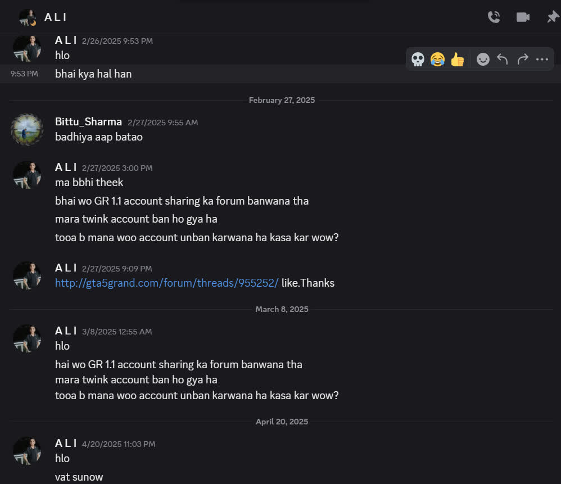React with the laughing crying emoji
Image resolution: width=561 pixels, height=484 pixels.
tap(437, 59)
